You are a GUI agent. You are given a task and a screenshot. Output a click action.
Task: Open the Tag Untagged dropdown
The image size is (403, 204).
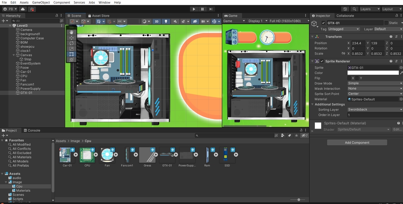coord(343,29)
